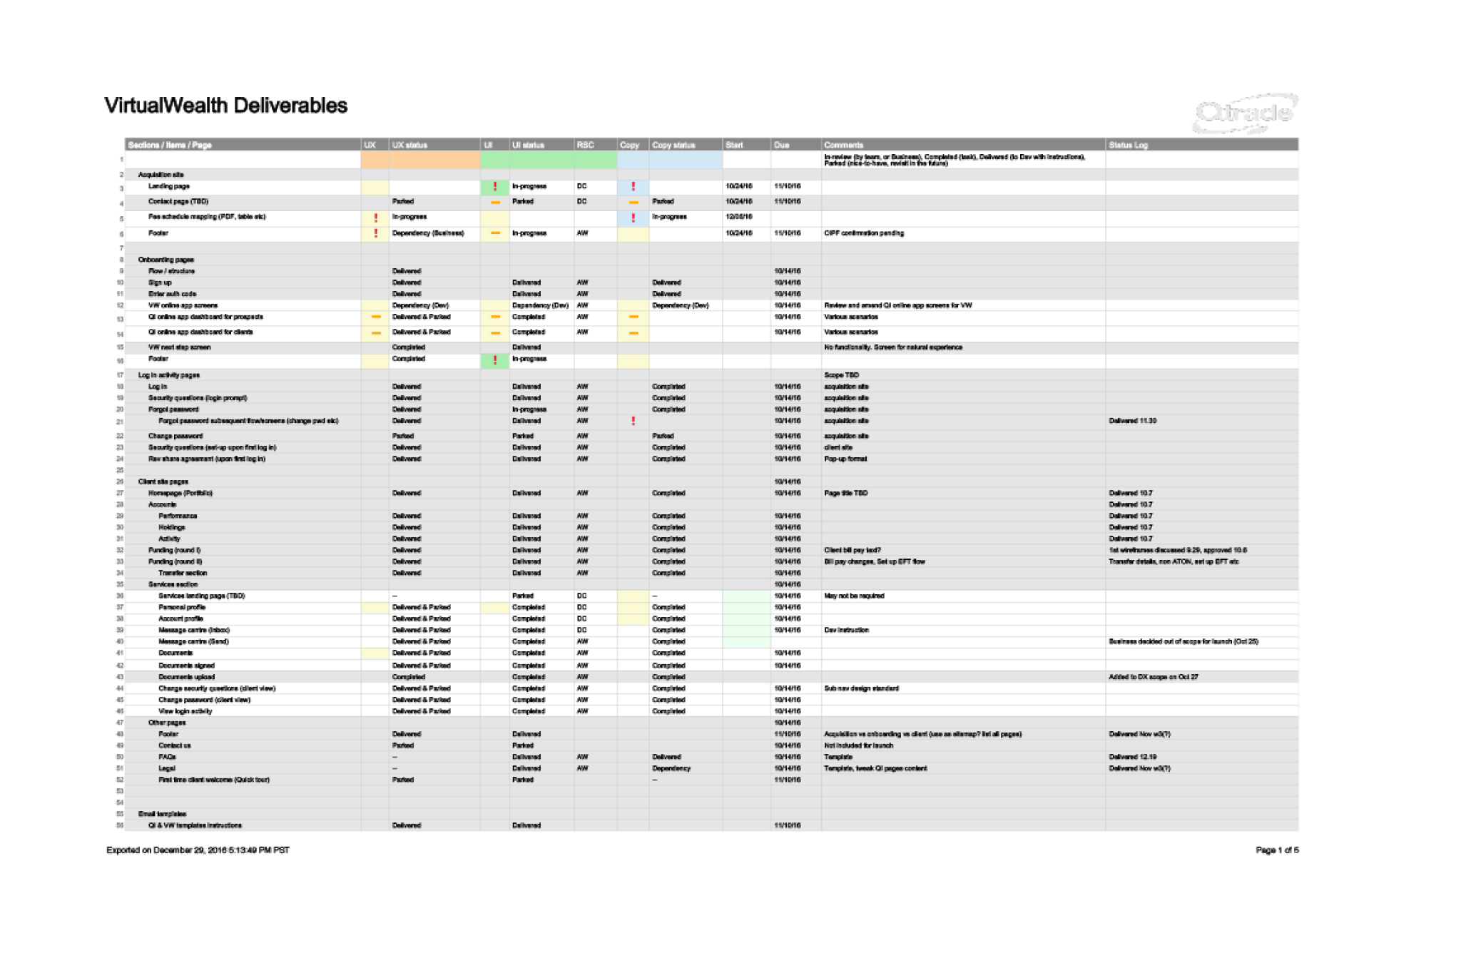Image resolution: width=1481 pixels, height=953 pixels.
Task: Click the red exclamation in Landing page UI column
Action: [x=494, y=187]
